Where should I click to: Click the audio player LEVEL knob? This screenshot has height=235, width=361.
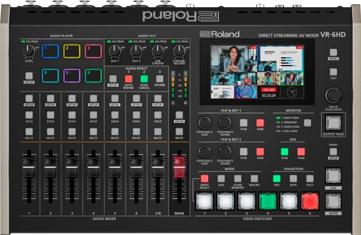point(29,51)
